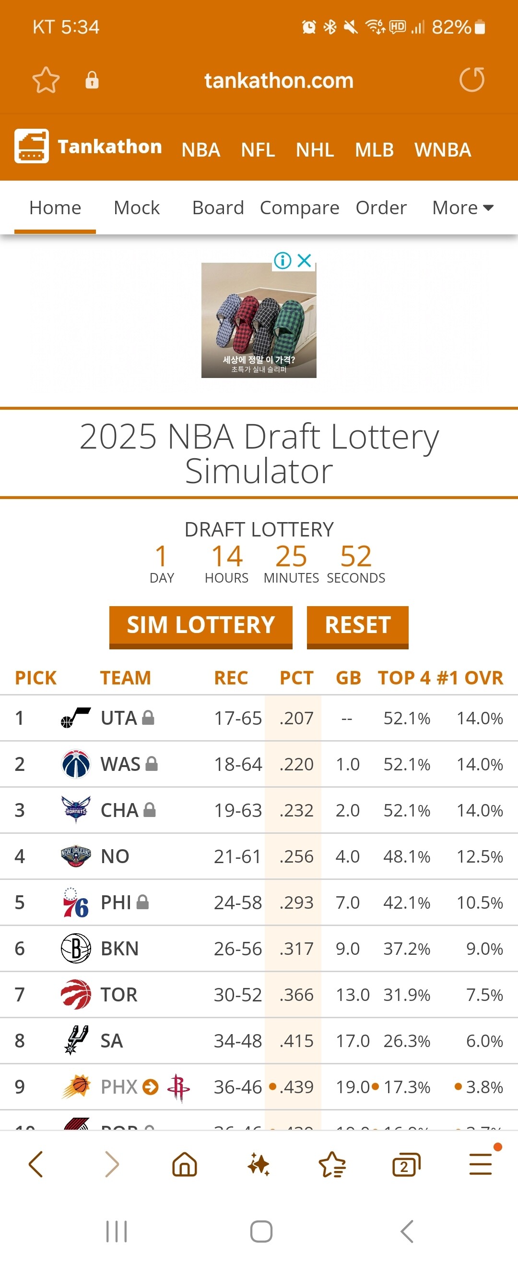Click PHX pick transfer arrow icon
Image resolution: width=518 pixels, height=1268 pixels.
pyautogui.click(x=151, y=1086)
